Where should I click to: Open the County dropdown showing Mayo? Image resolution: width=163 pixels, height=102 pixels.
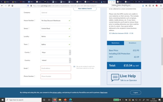(x=56, y=52)
